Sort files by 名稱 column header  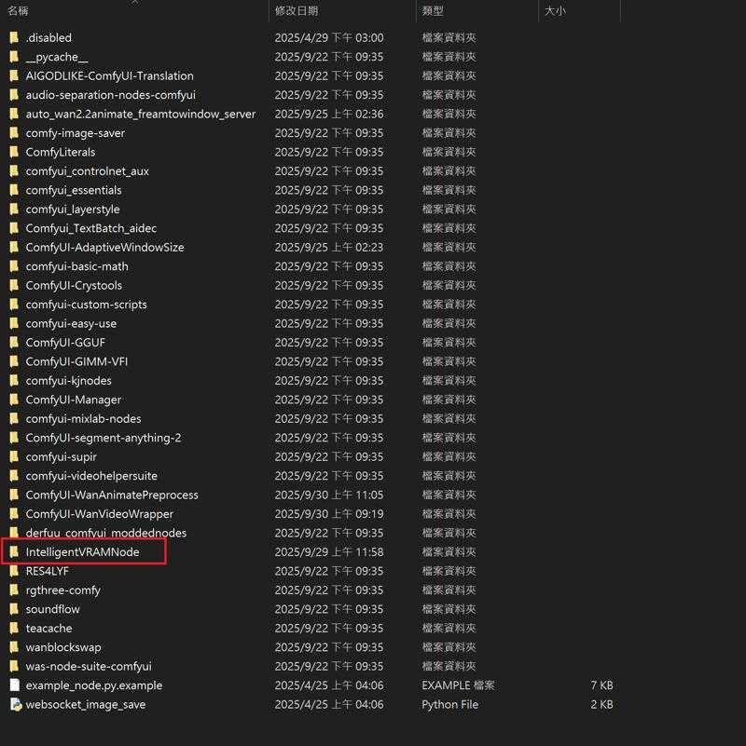pyautogui.click(x=18, y=11)
